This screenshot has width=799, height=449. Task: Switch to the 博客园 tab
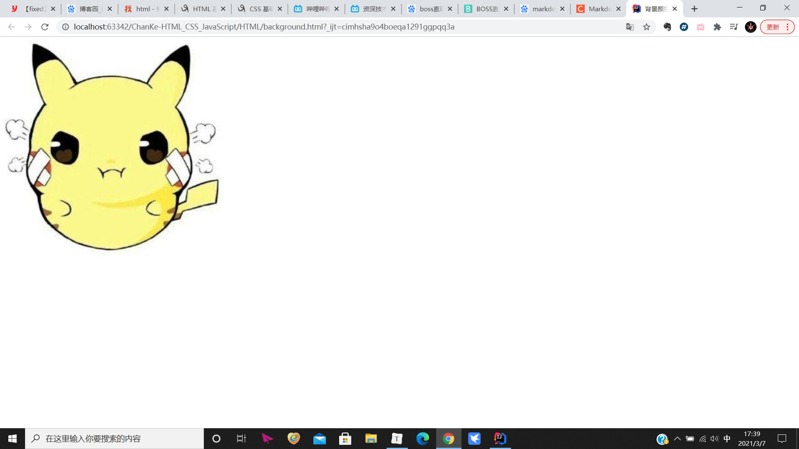[89, 9]
